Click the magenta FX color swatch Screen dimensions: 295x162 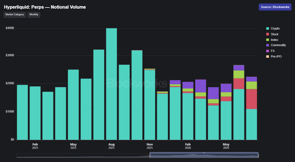pos(267,51)
